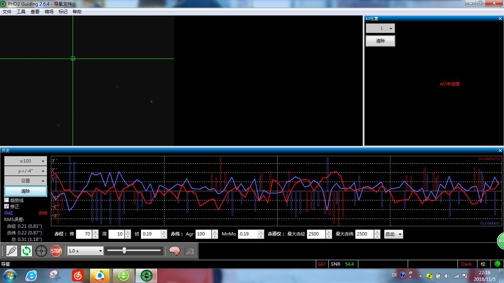Start looping exposures with green arrows icon
Image resolution: width=504 pixels, height=283 pixels.
point(27,251)
